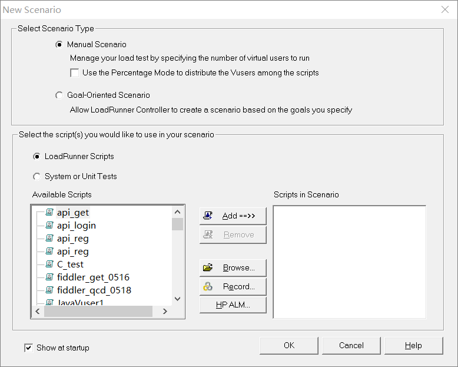The width and height of the screenshot is (458, 367).
Task: Open the HP ALM connection
Action: 233,305
